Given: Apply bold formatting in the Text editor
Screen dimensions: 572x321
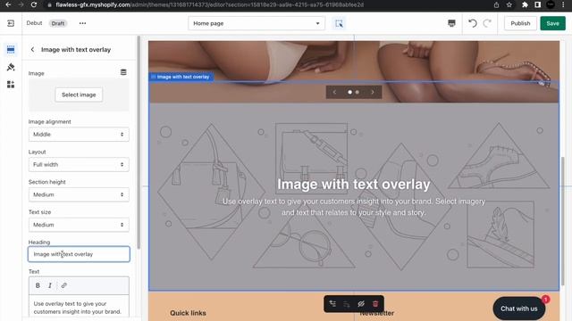Looking at the screenshot, I should pyautogui.click(x=38, y=285).
